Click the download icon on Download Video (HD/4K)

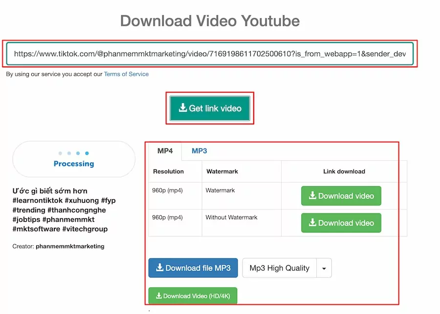[159, 295]
